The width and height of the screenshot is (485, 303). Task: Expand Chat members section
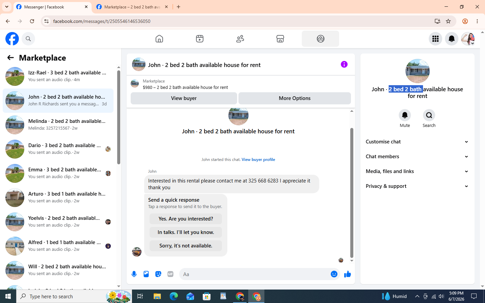pos(417,157)
